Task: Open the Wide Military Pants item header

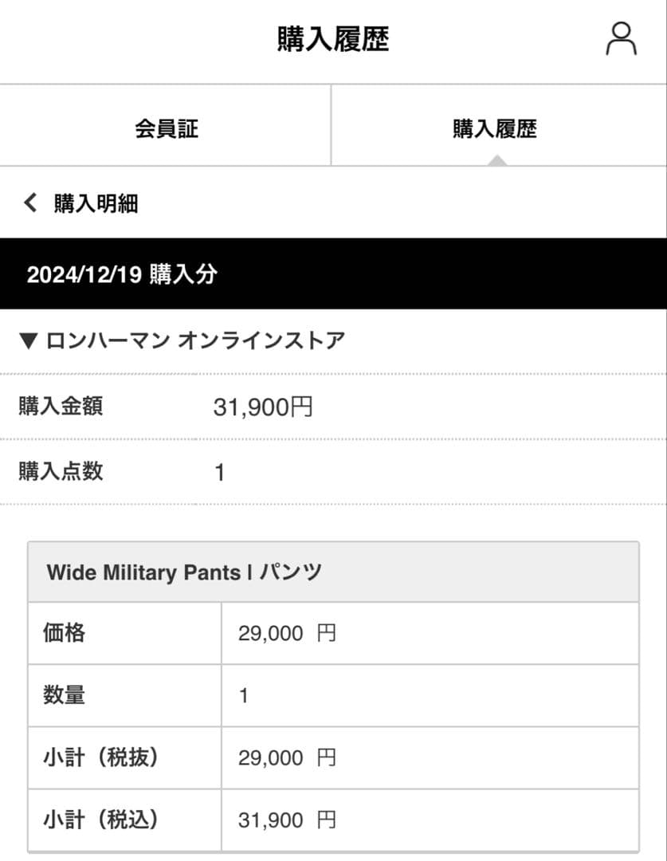Action: 184,572
